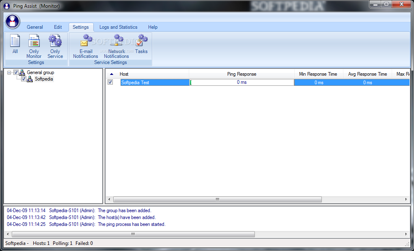Click log panel scroll right arrow
The image size is (414, 251).
[x=406, y=234]
